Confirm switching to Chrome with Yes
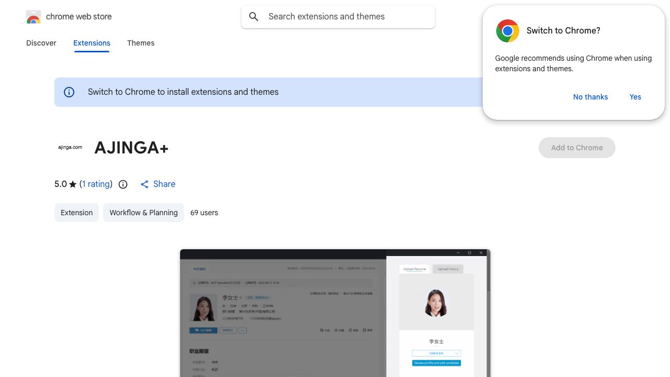This screenshot has height=377, width=670. tap(635, 97)
